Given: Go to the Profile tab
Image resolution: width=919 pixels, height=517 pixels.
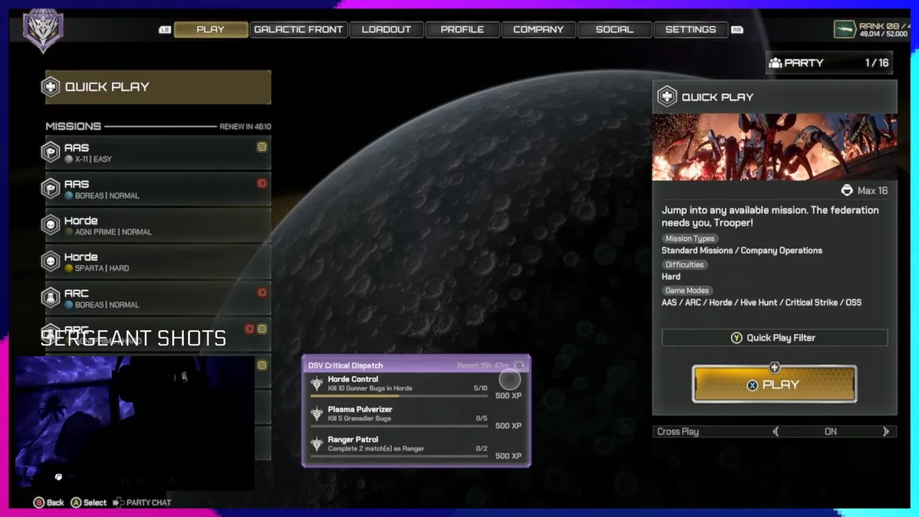Looking at the screenshot, I should tap(462, 29).
